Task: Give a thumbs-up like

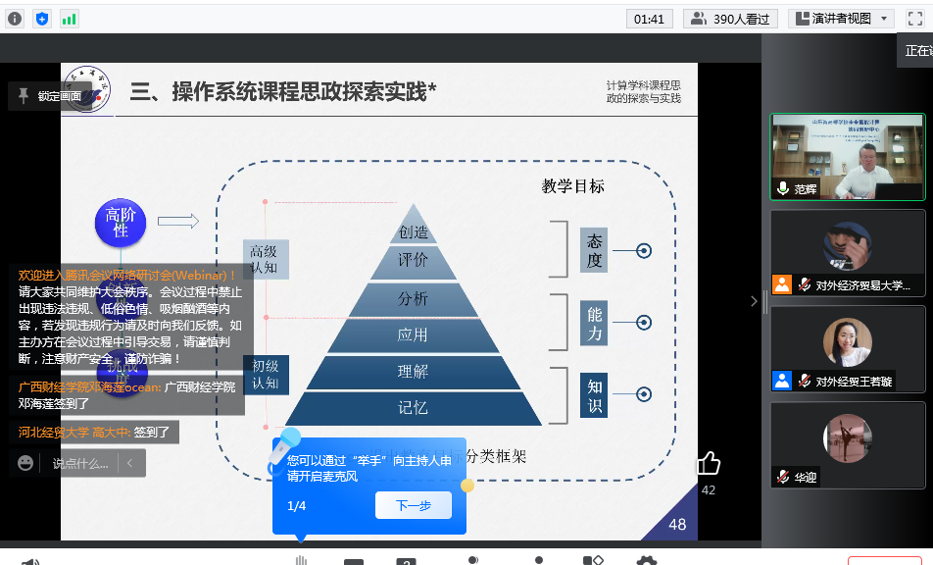Action: click(x=708, y=463)
